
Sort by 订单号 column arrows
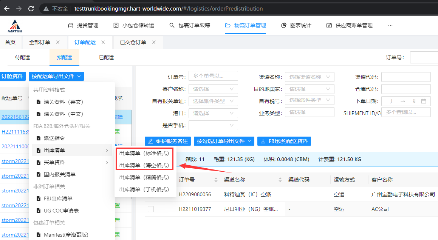pyautogui.click(x=216, y=180)
